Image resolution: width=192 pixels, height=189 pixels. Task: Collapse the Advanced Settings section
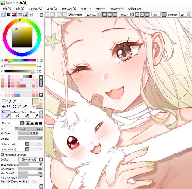click(2, 155)
